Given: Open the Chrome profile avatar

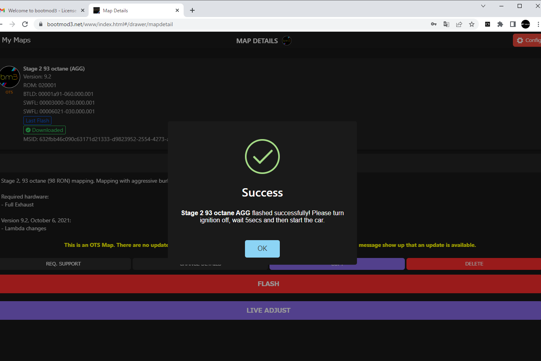Looking at the screenshot, I should [x=526, y=24].
